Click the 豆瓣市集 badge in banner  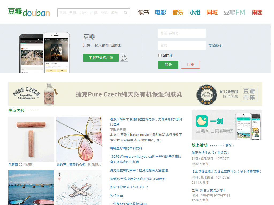point(249,94)
